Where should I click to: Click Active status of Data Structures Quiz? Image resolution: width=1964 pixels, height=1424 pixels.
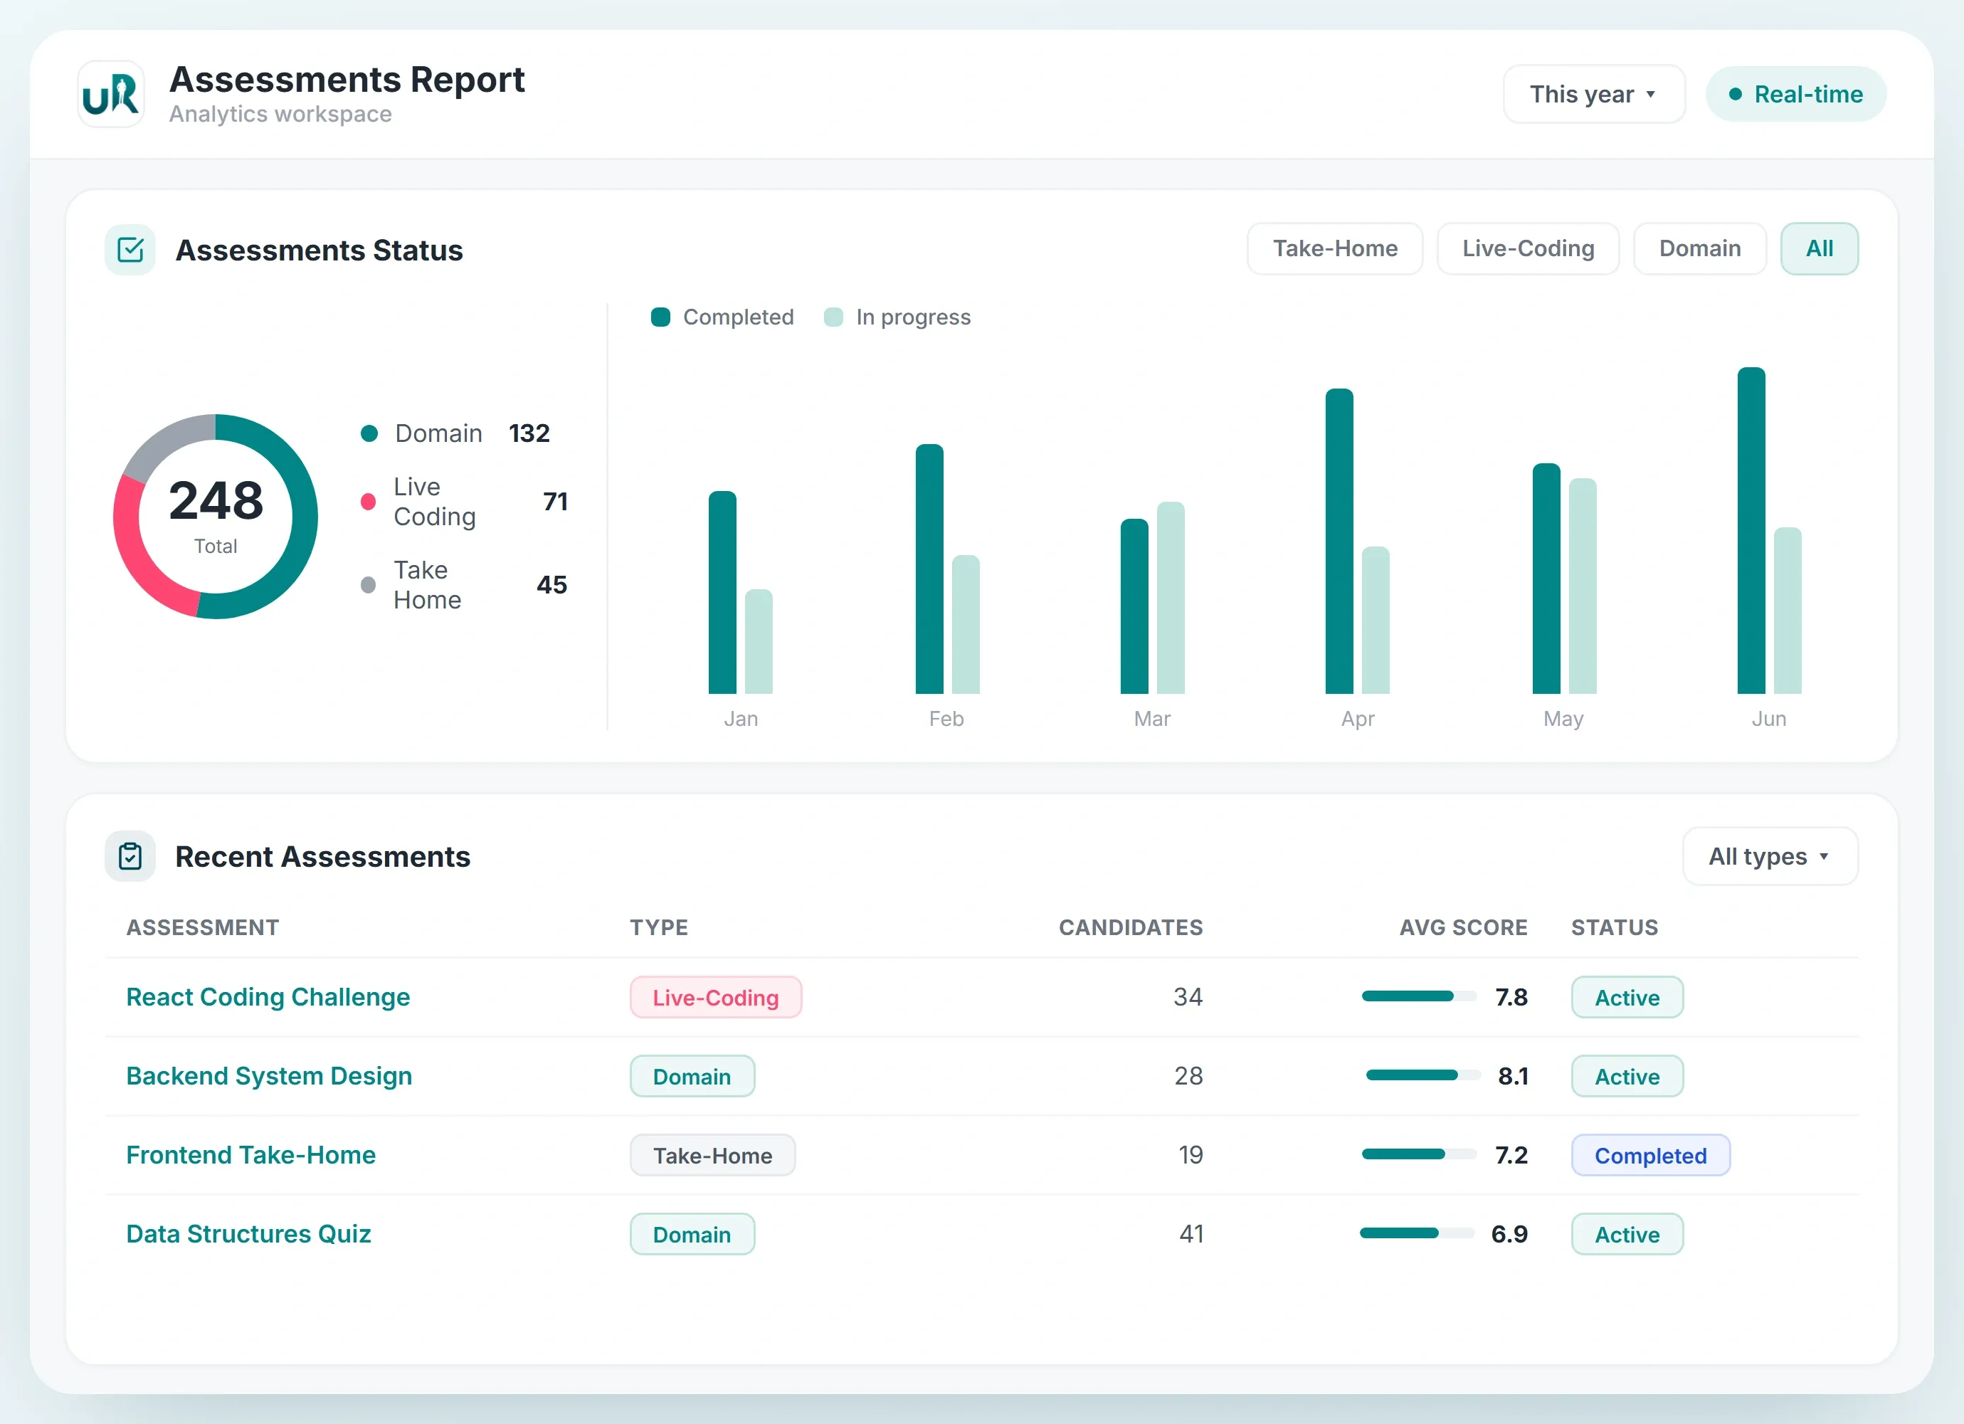coord(1627,1233)
